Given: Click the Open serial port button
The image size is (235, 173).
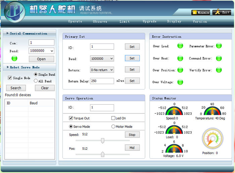Looking at the screenshot, I should (41, 59).
